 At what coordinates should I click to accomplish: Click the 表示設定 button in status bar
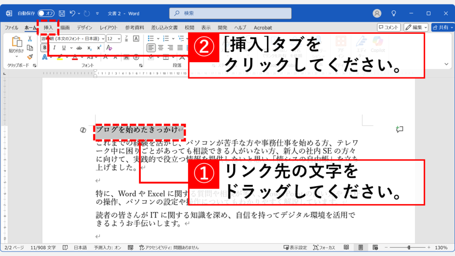click(x=295, y=248)
